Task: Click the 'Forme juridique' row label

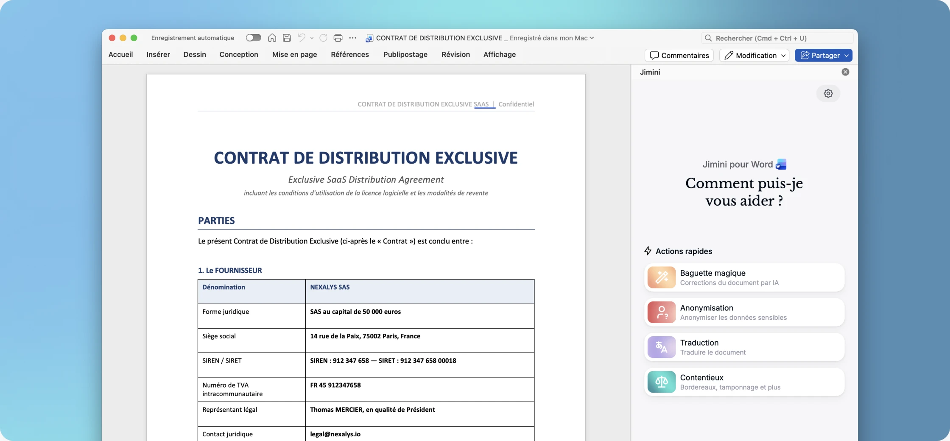Action: click(x=226, y=312)
